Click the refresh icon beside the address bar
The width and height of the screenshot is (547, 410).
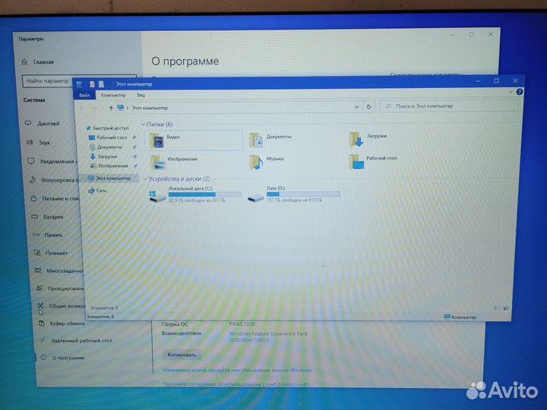tap(368, 107)
